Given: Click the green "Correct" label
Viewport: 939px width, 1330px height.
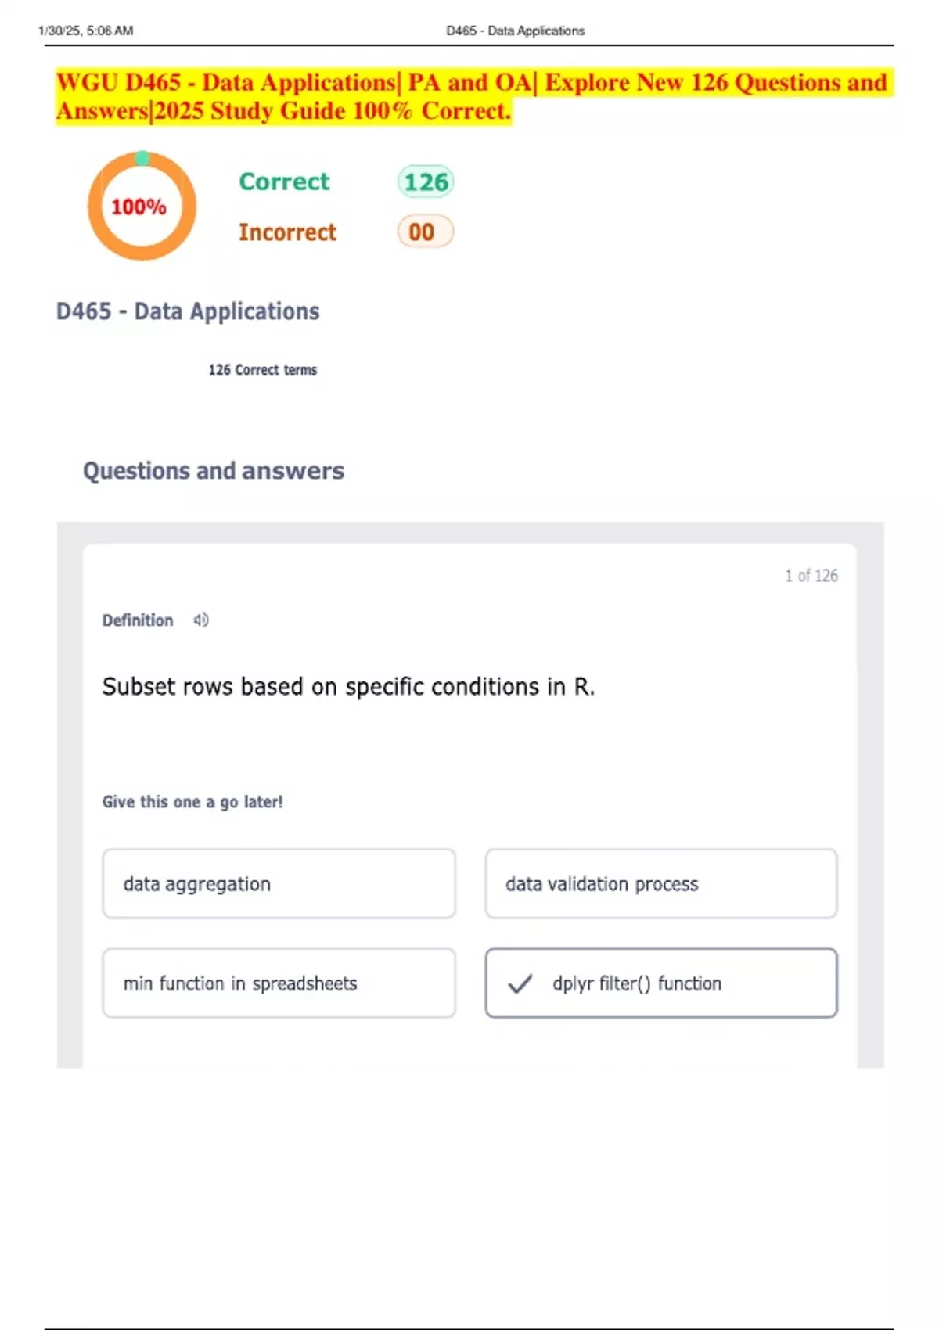Looking at the screenshot, I should [284, 182].
